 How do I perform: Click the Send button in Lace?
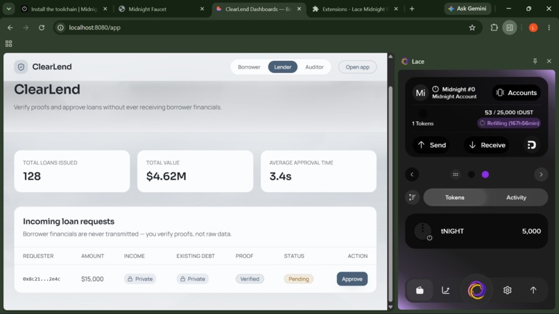click(431, 145)
